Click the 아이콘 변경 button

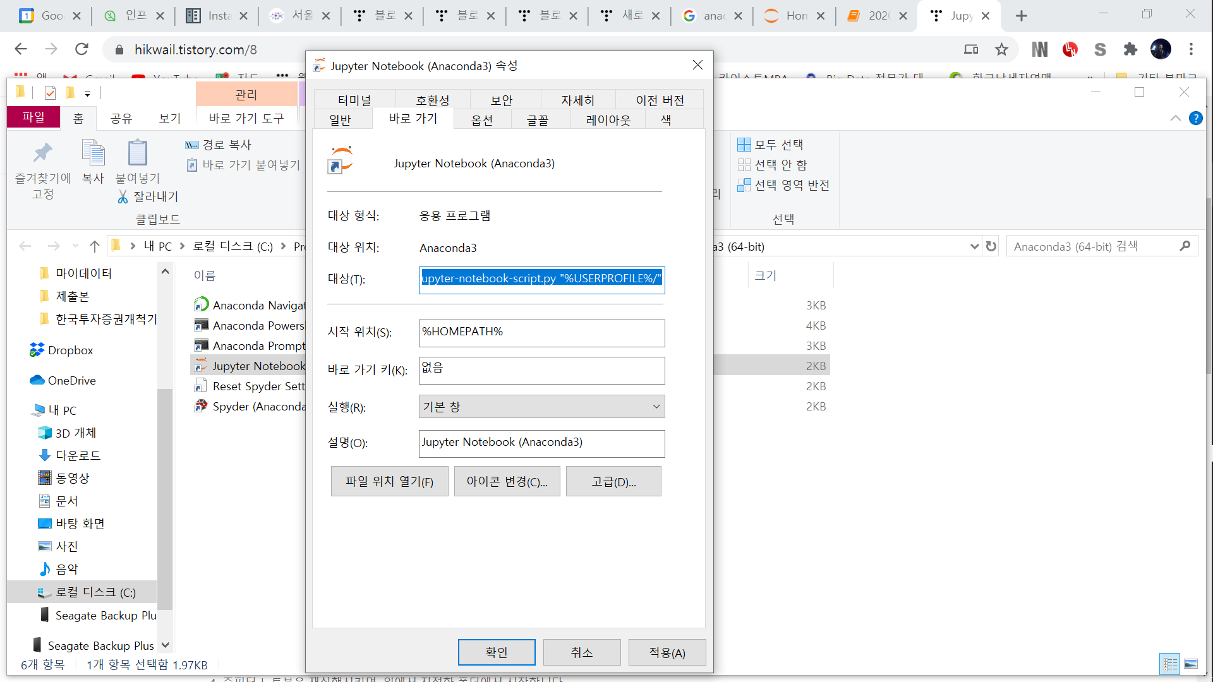507,482
